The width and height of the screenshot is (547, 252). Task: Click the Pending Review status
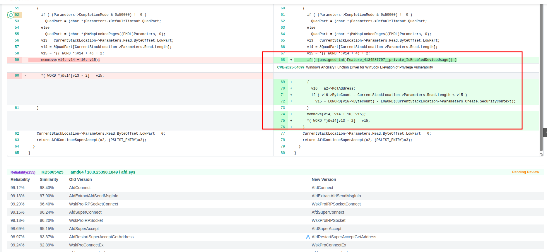point(525,172)
